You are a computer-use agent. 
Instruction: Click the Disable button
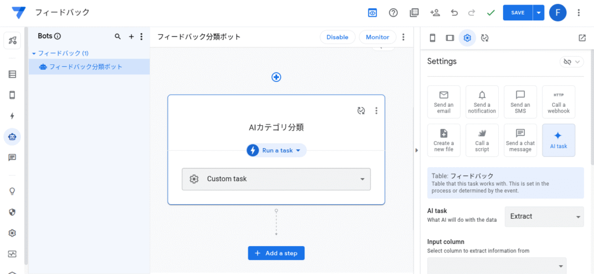337,37
